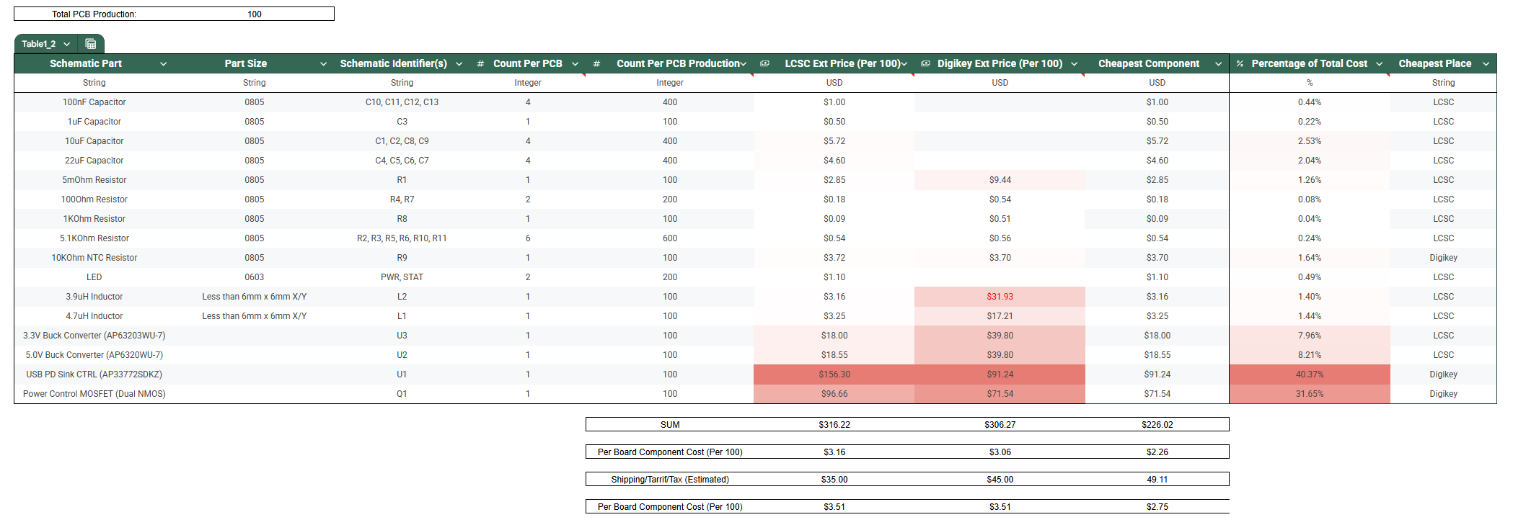Screen dimensions: 1513x525
Task: Open the Part Size column filter arrow
Action: click(x=323, y=64)
